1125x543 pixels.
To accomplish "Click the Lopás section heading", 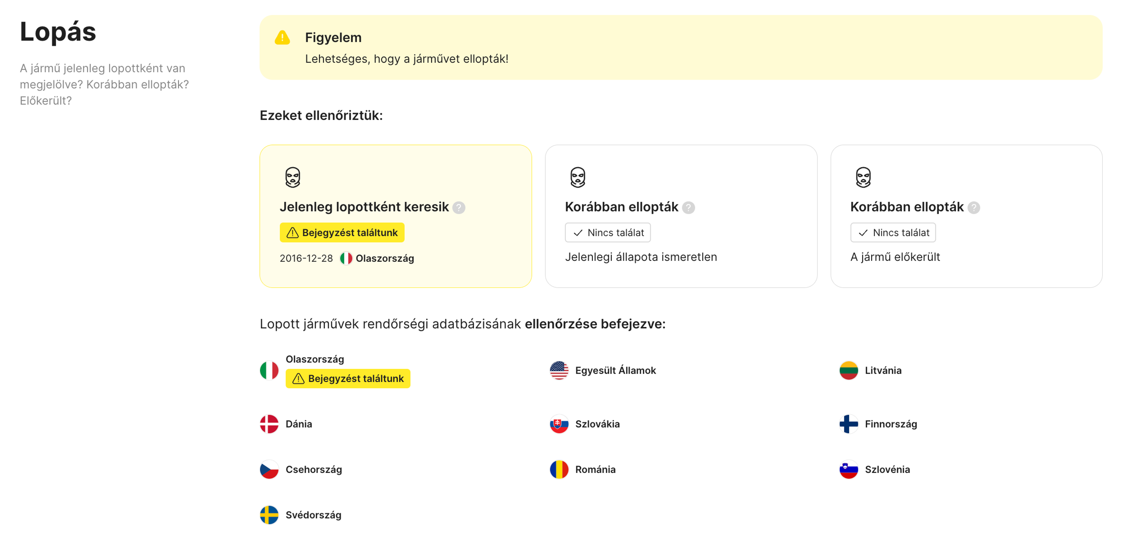I will pos(58,32).
